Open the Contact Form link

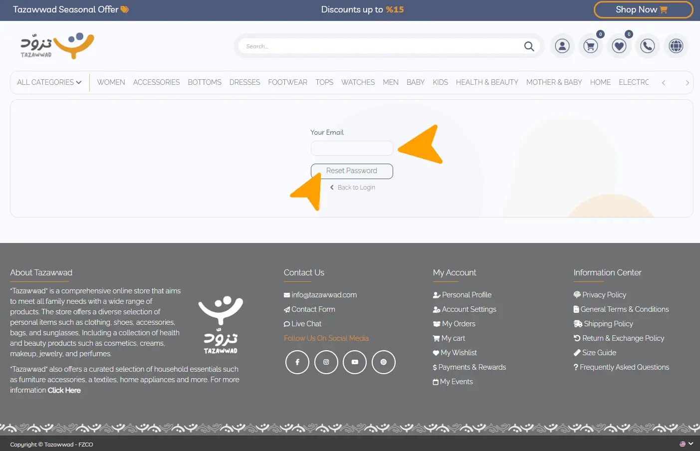[x=309, y=309]
